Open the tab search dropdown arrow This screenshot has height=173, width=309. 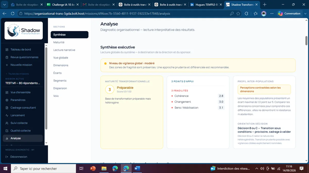[x=4, y=5]
